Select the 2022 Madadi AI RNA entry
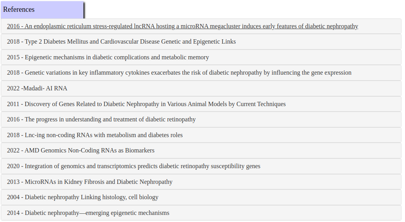Viewport: 405px width, 222px height. 37,88
